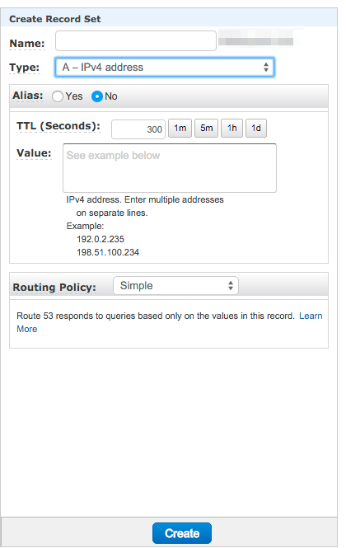Screen dimensions: 346x548
Task: Click the Type dropdown arrows icon
Action: (266, 67)
